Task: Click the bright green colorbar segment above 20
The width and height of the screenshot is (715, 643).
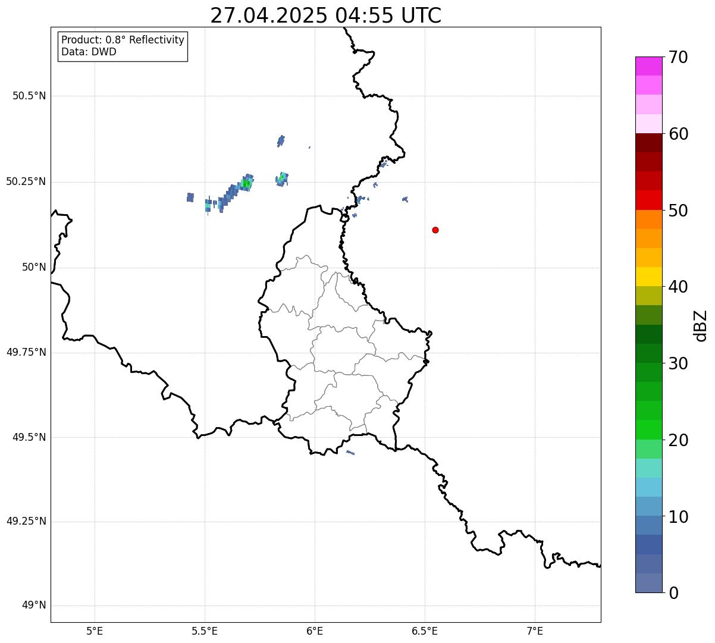Action: point(648,429)
